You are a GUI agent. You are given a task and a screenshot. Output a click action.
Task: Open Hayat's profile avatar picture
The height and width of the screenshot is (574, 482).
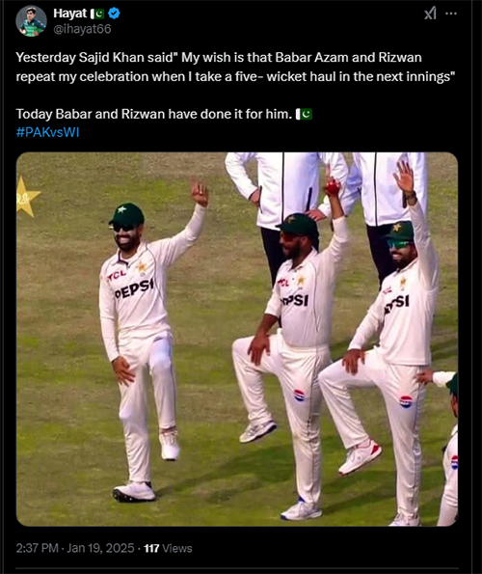pyautogui.click(x=31, y=21)
